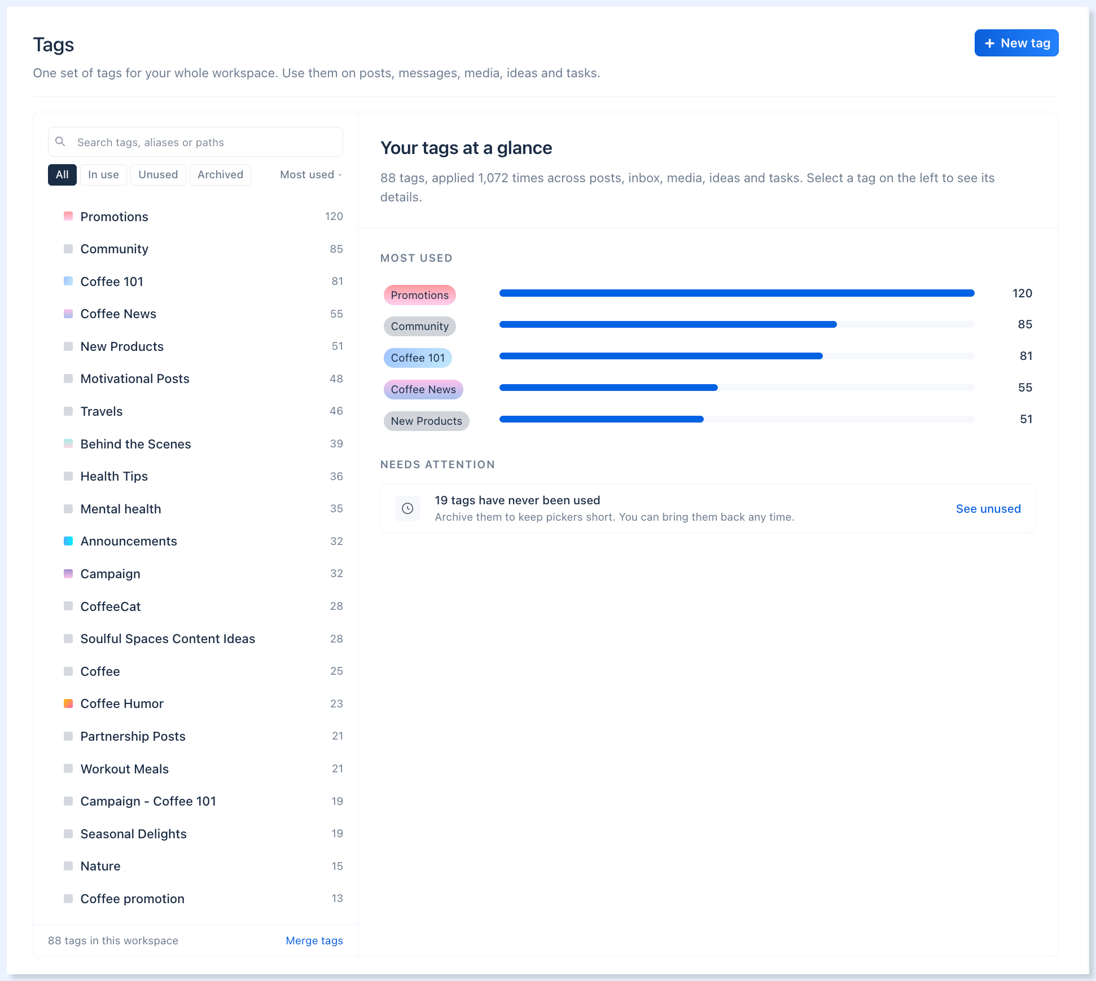This screenshot has height=981, width=1096.
Task: Switch to the Unused filter
Action: (x=158, y=175)
